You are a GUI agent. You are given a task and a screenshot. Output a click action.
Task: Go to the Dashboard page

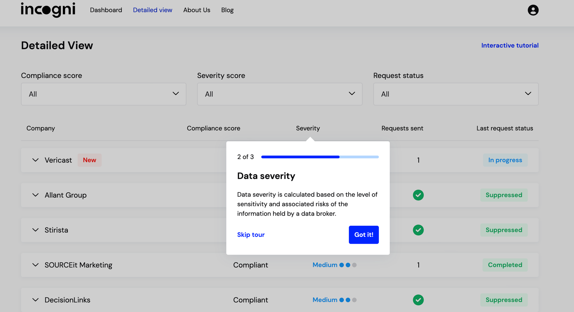click(x=106, y=10)
